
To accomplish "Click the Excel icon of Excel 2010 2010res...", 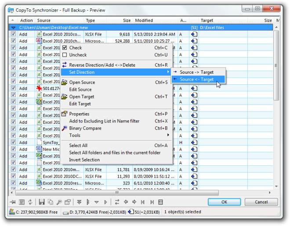I will [39, 183].
